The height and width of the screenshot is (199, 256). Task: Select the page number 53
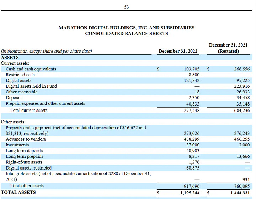coord(127,7)
